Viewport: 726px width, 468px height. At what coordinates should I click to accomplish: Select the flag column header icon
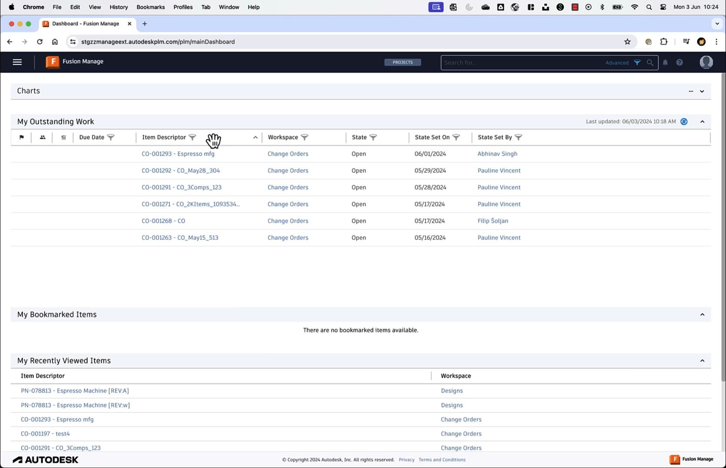pos(22,137)
